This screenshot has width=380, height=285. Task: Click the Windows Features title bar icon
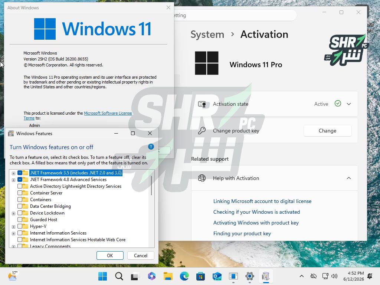(11, 133)
